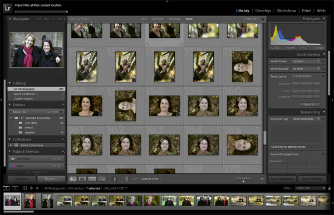This screenshot has width=334, height=215.
Task: Open the Web module
Action: (x=321, y=11)
